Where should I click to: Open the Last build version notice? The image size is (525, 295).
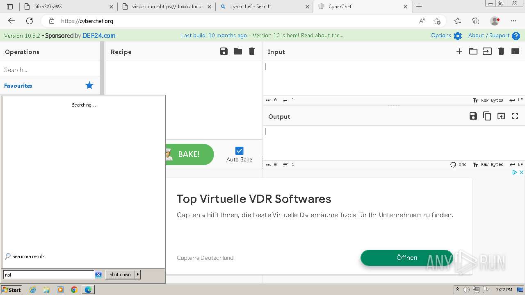(262, 36)
